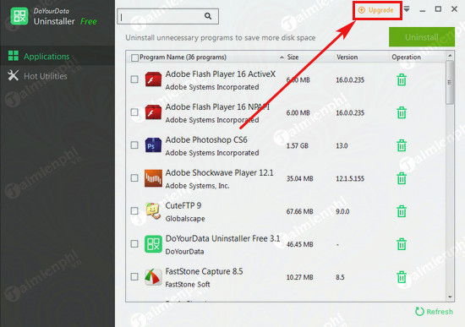Click the green Uninstall button

tap(422, 37)
